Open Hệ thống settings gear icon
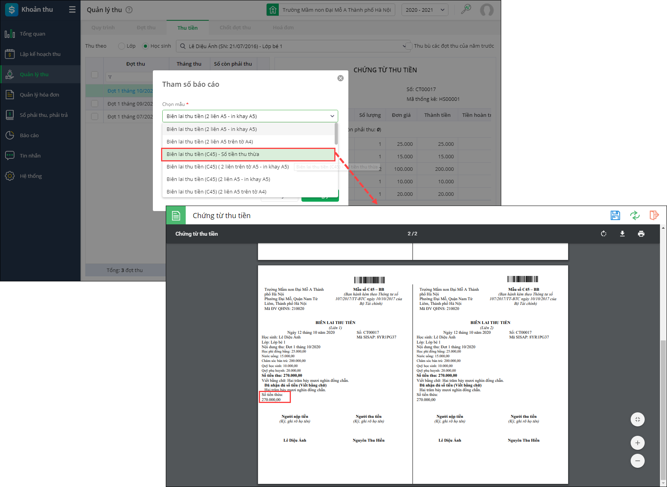The height and width of the screenshot is (487, 667). coord(10,176)
